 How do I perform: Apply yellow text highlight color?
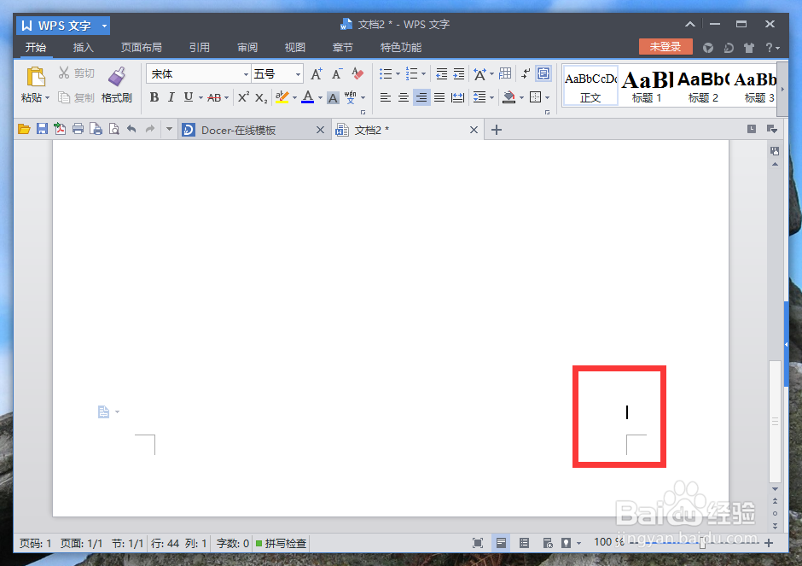[282, 97]
